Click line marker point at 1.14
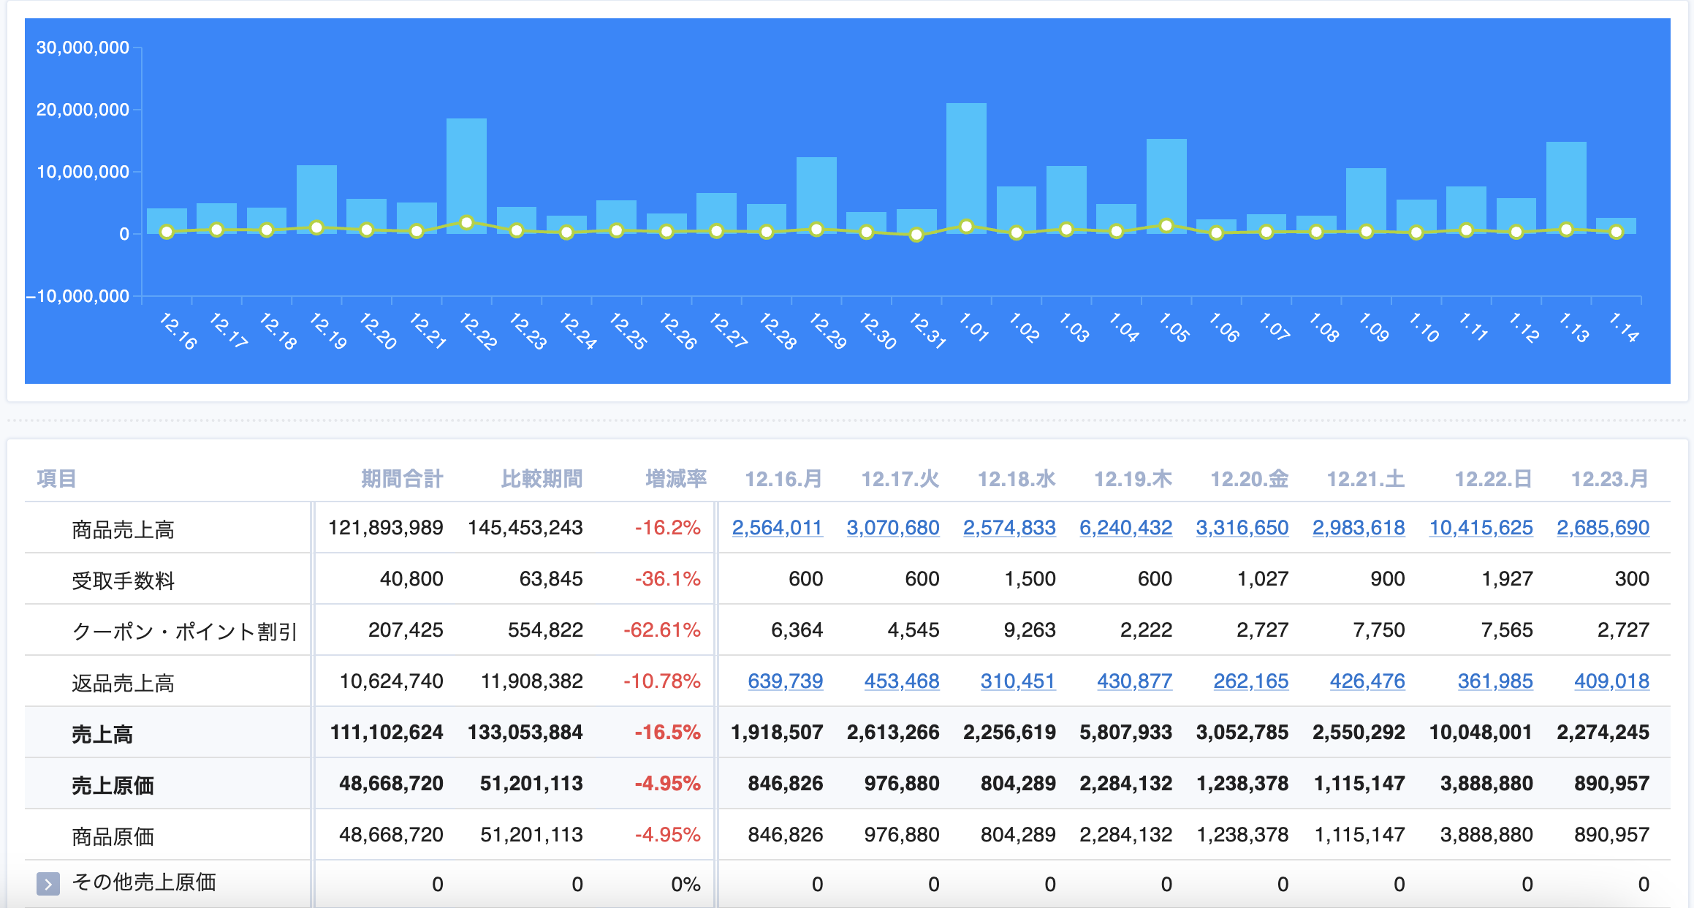The width and height of the screenshot is (1694, 908). 1617,232
